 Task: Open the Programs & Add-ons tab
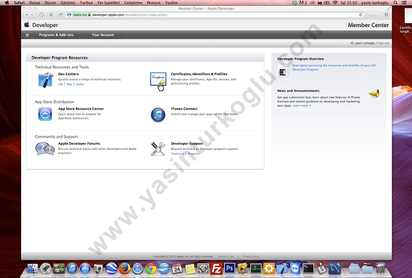point(56,35)
